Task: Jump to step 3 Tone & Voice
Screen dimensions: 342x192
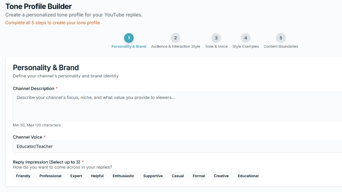Action: tap(216, 38)
